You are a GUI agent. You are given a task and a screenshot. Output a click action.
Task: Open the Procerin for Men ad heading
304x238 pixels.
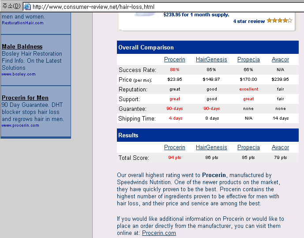tap(25, 98)
